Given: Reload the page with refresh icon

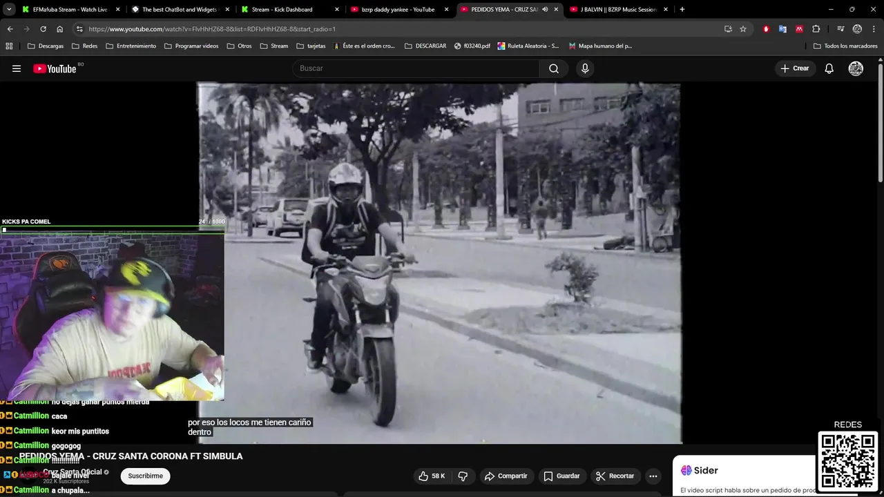Looking at the screenshot, I should click(x=43, y=29).
